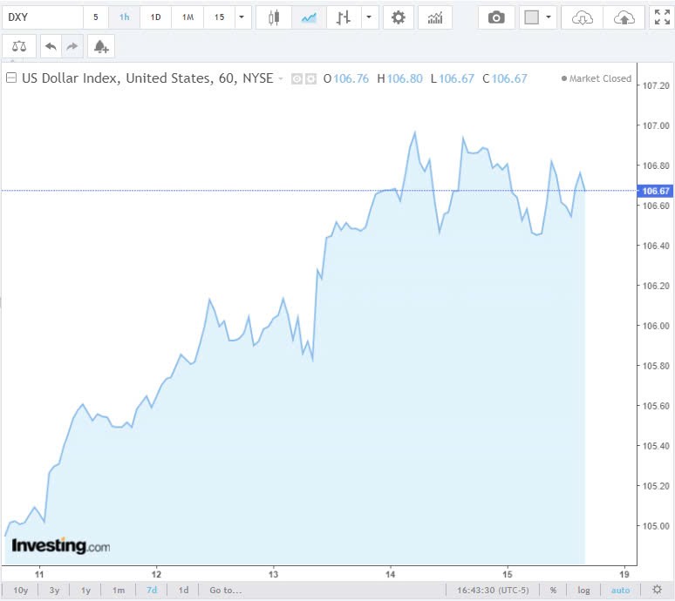This screenshot has width=675, height=601.
Task: Toggle percent scale mode
Action: (x=553, y=591)
